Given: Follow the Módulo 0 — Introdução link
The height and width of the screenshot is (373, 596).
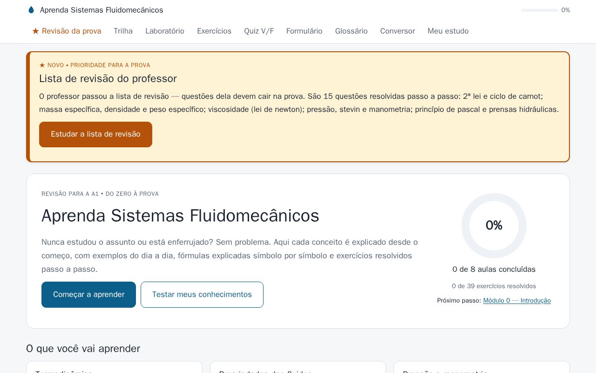Looking at the screenshot, I should [517, 301].
